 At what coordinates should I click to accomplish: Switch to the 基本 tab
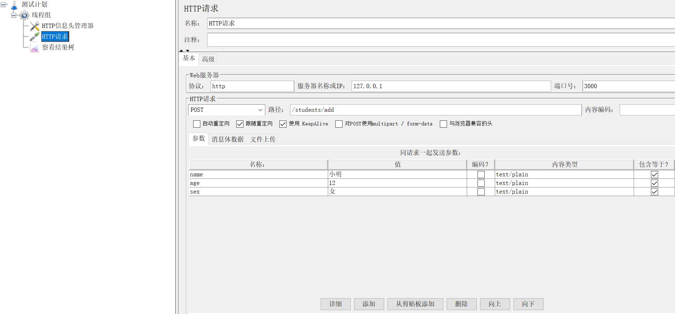pos(189,58)
